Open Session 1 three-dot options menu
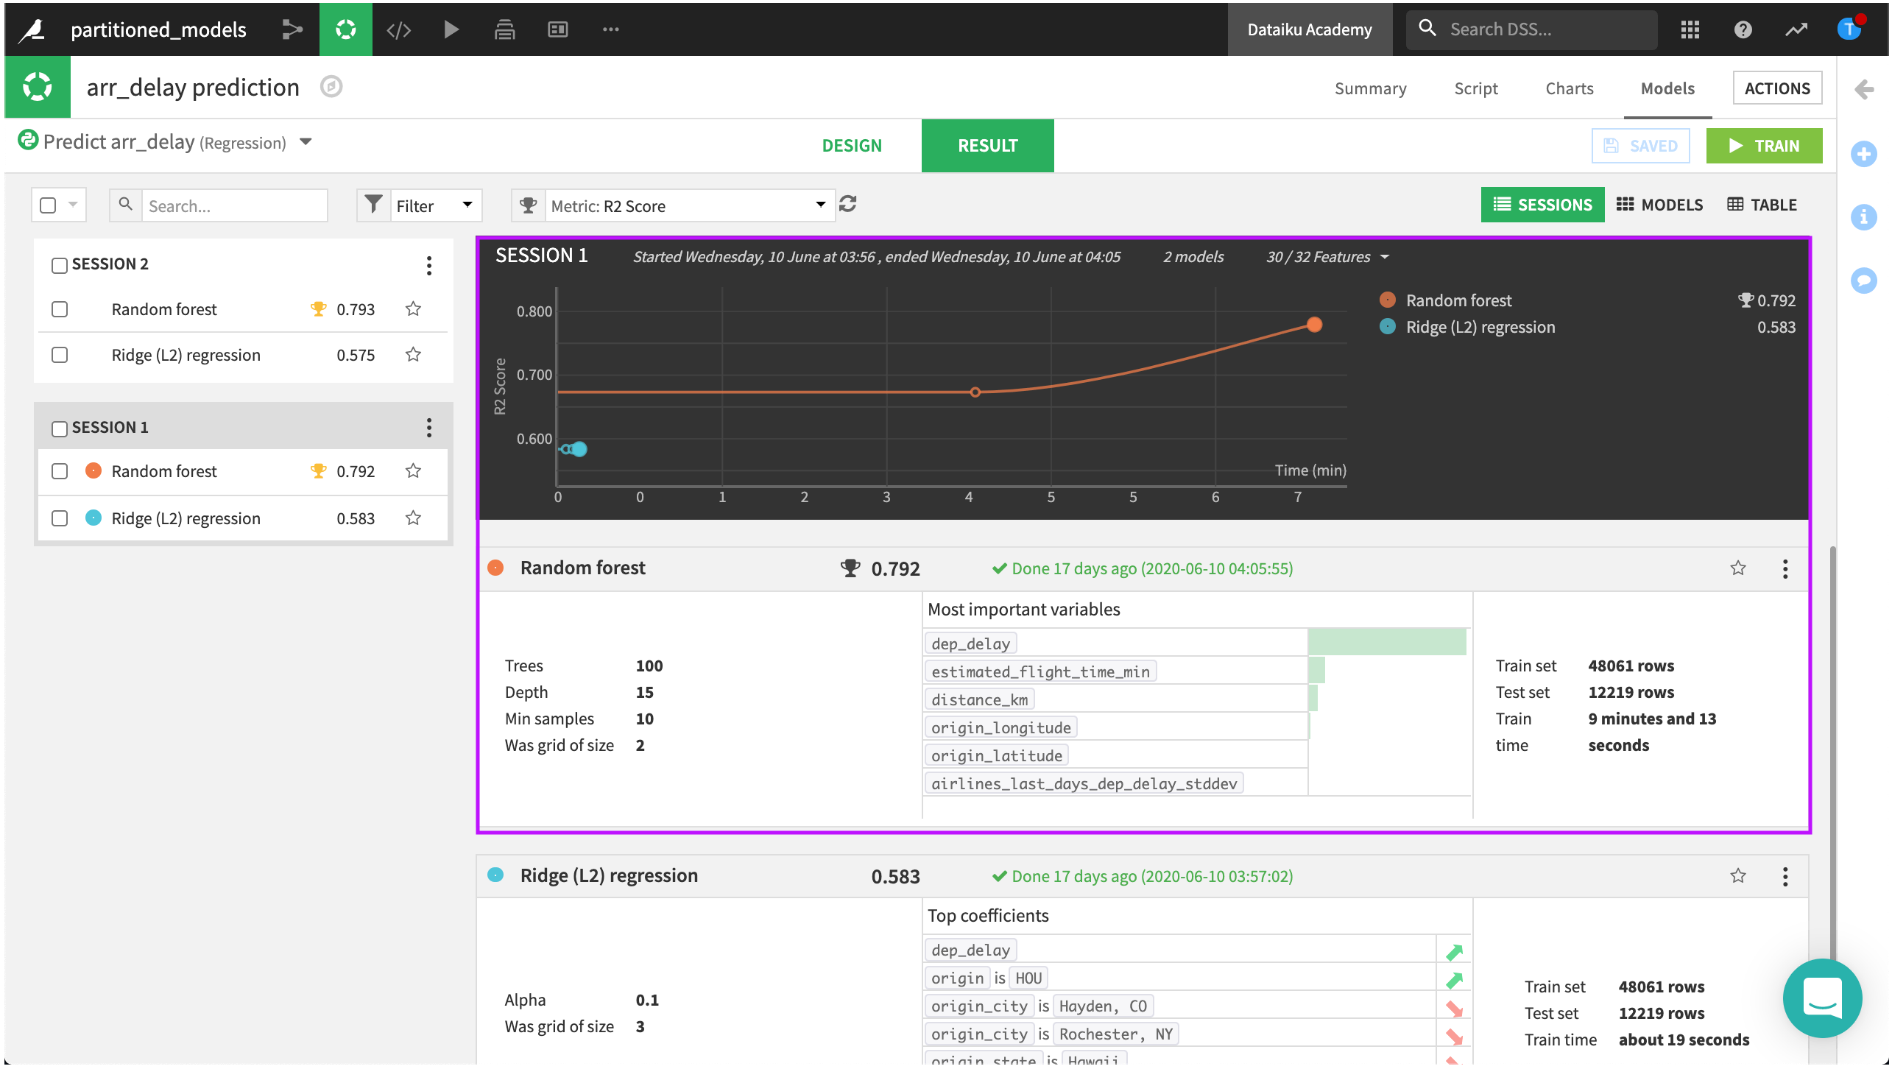This screenshot has width=1892, height=1069. tap(428, 428)
